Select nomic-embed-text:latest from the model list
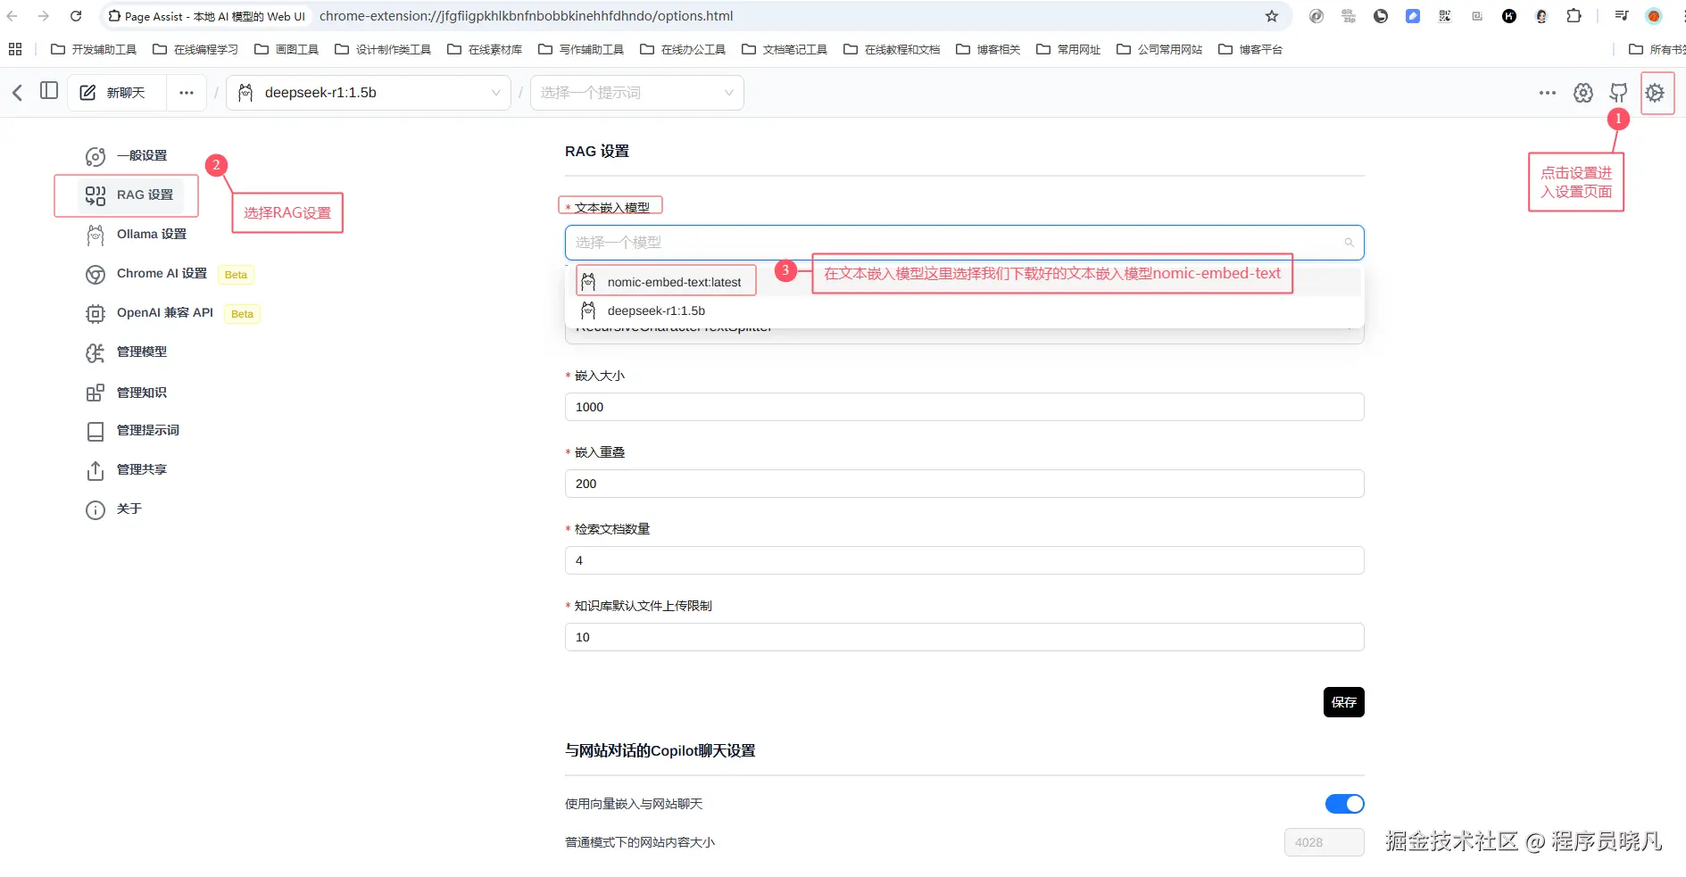Screen dimensions: 1686x877 [674, 281]
